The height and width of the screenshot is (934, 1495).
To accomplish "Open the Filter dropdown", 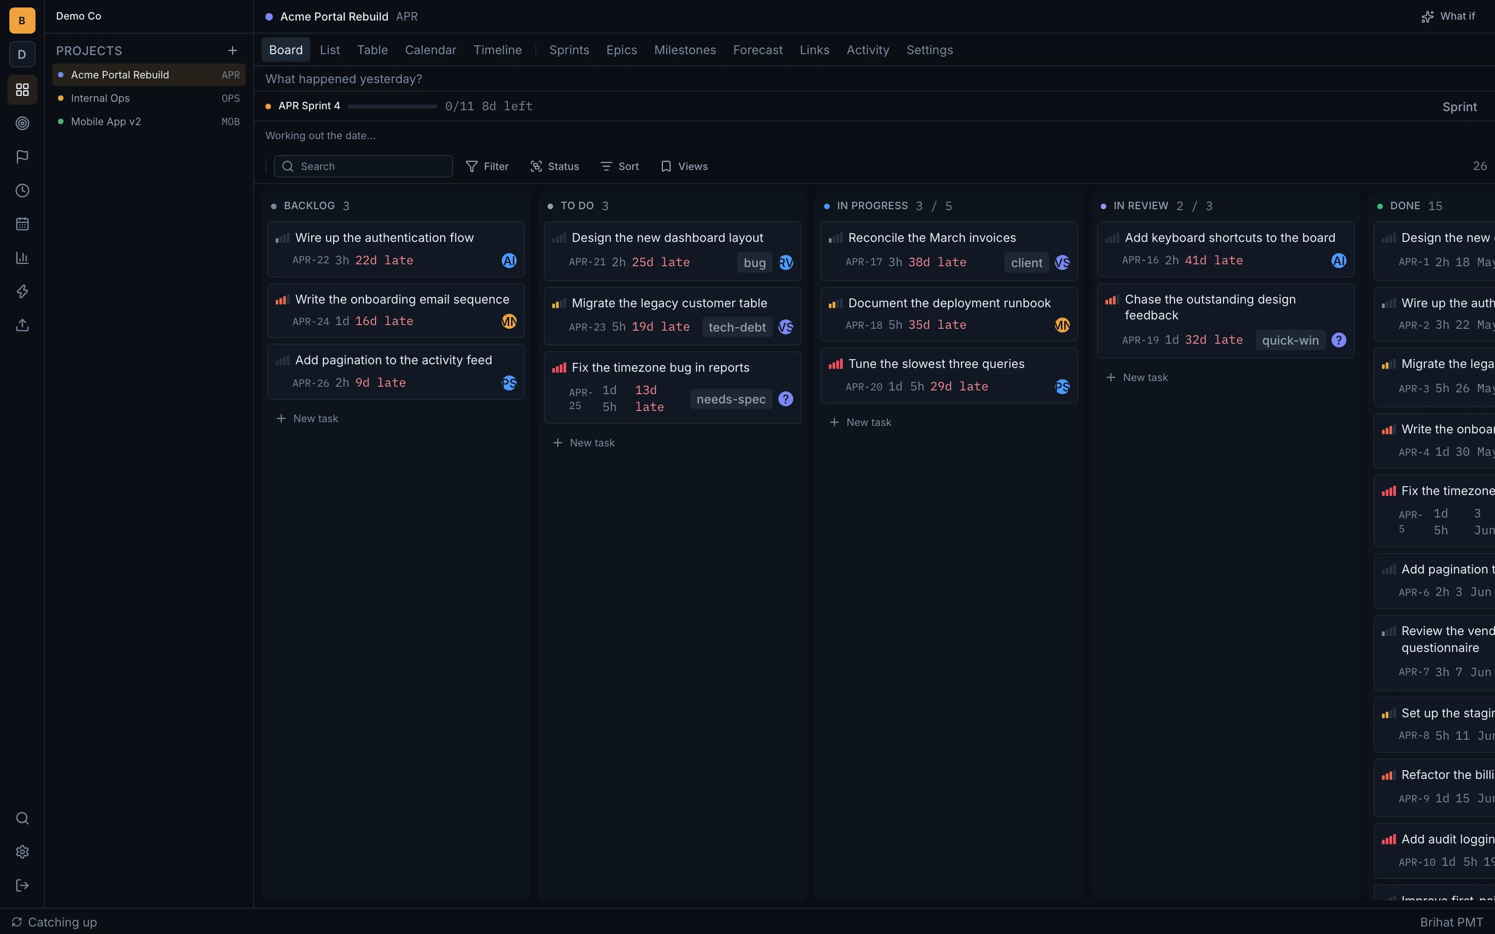I will pos(487,167).
